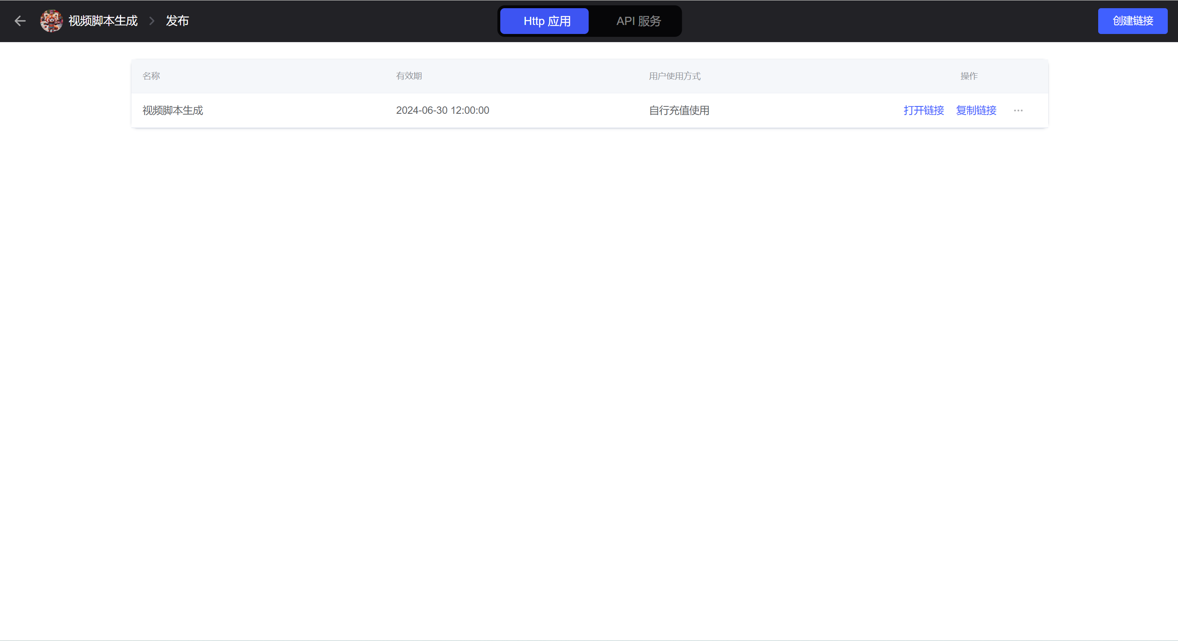1178x641 pixels.
Task: Click the 打开链接 link
Action: tap(923, 111)
